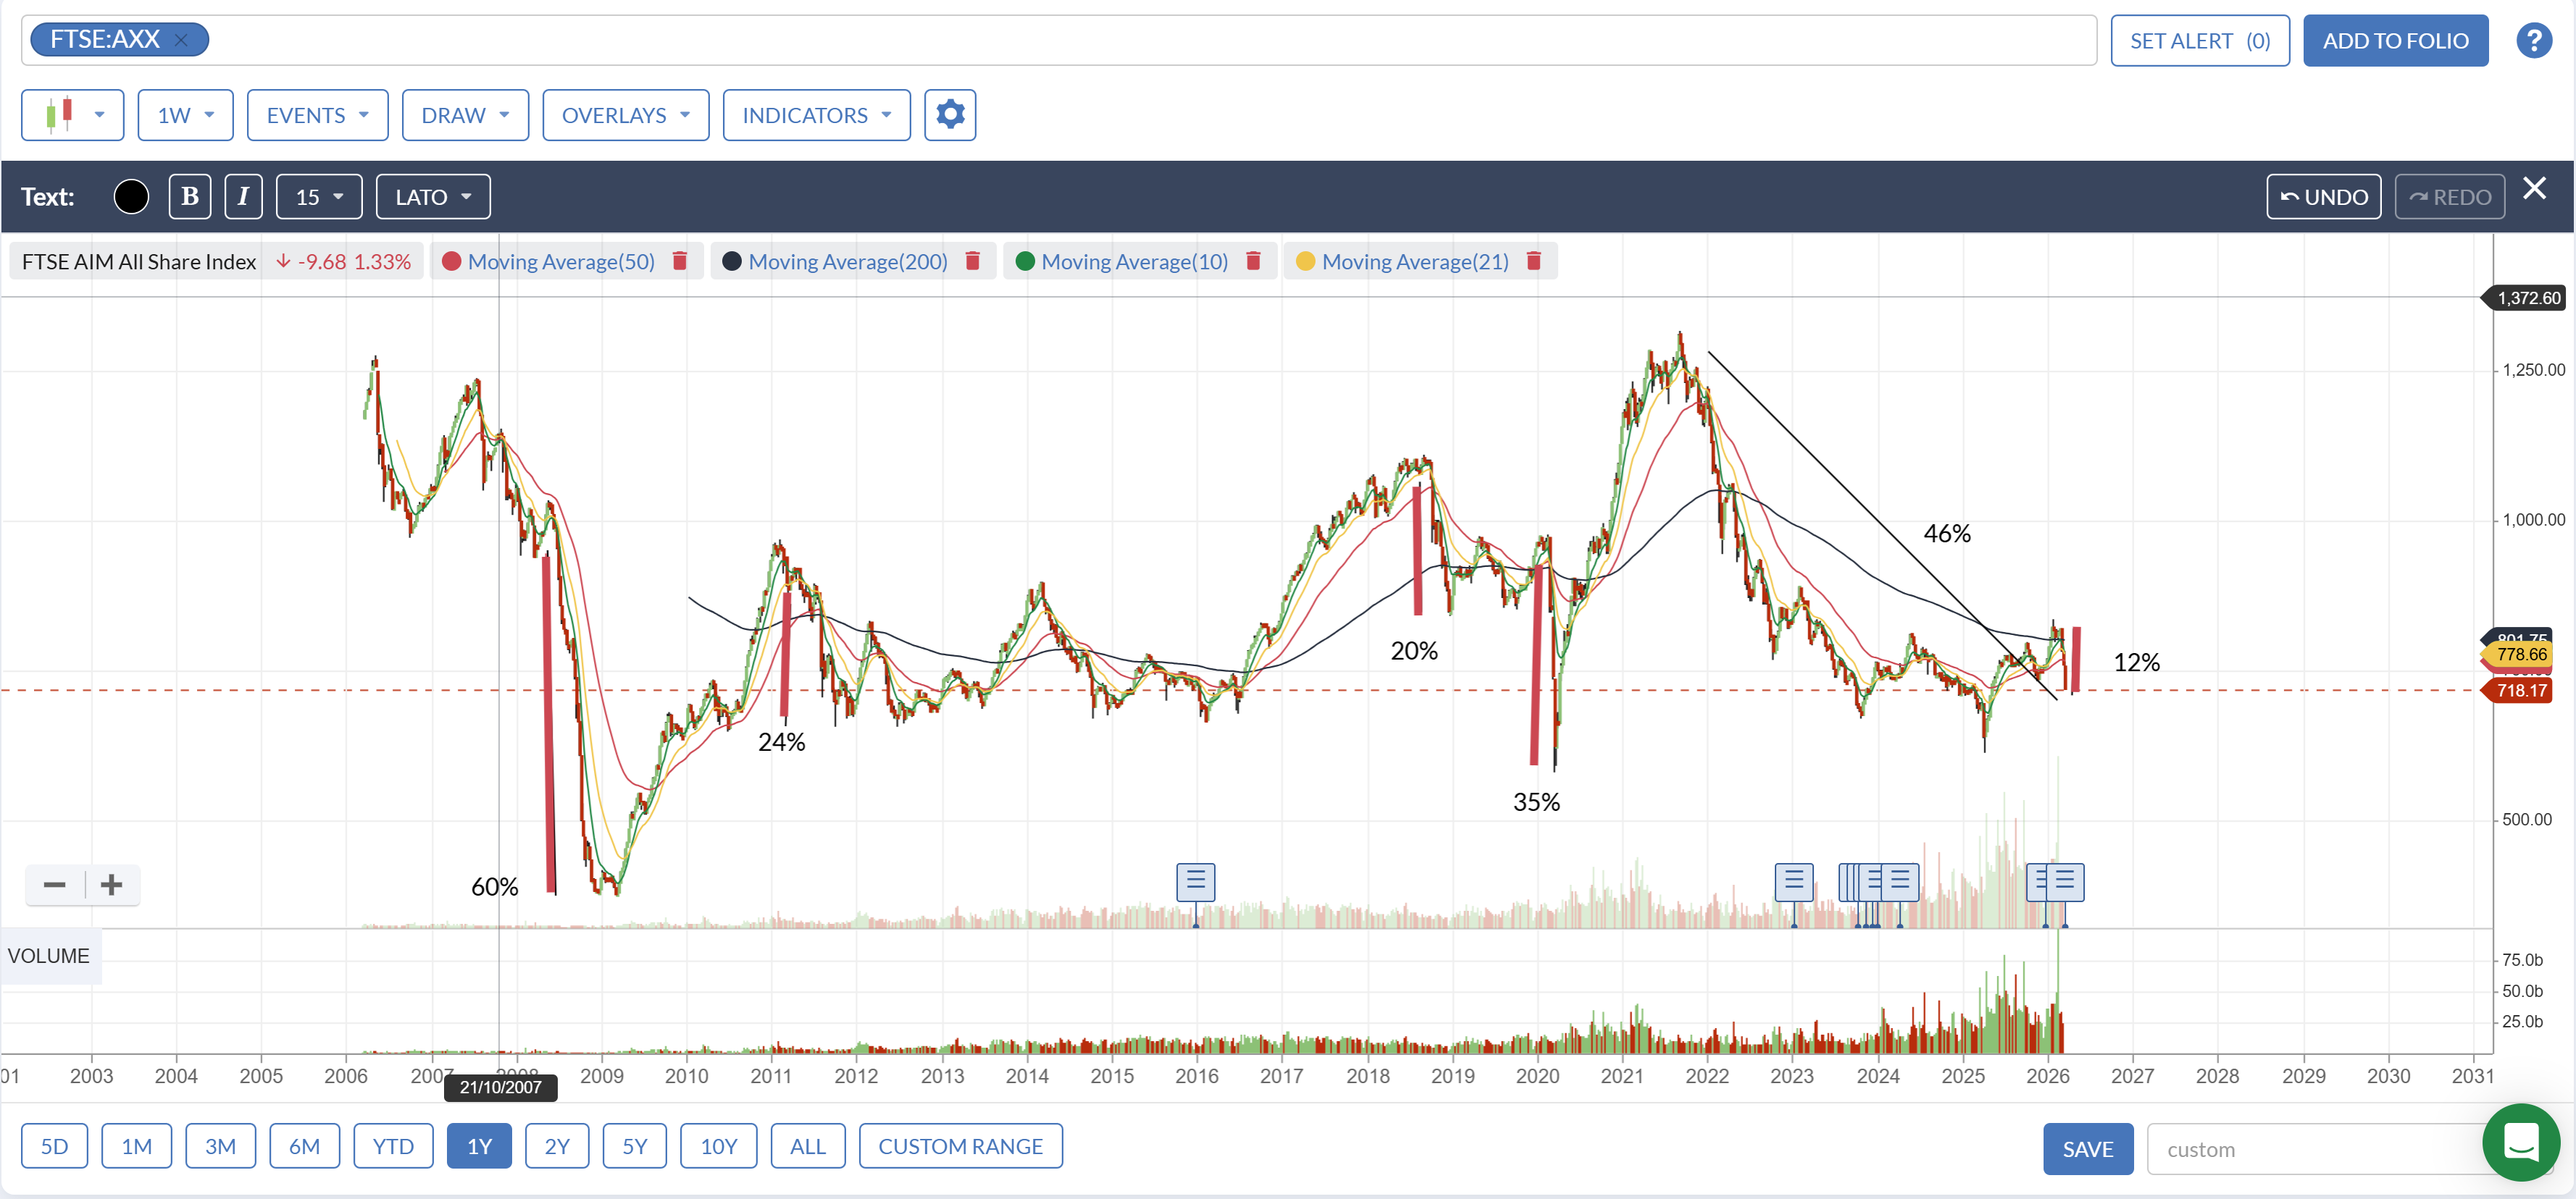Viewport: 2576px width, 1199px height.
Task: Select the ALL range
Action: (807, 1146)
